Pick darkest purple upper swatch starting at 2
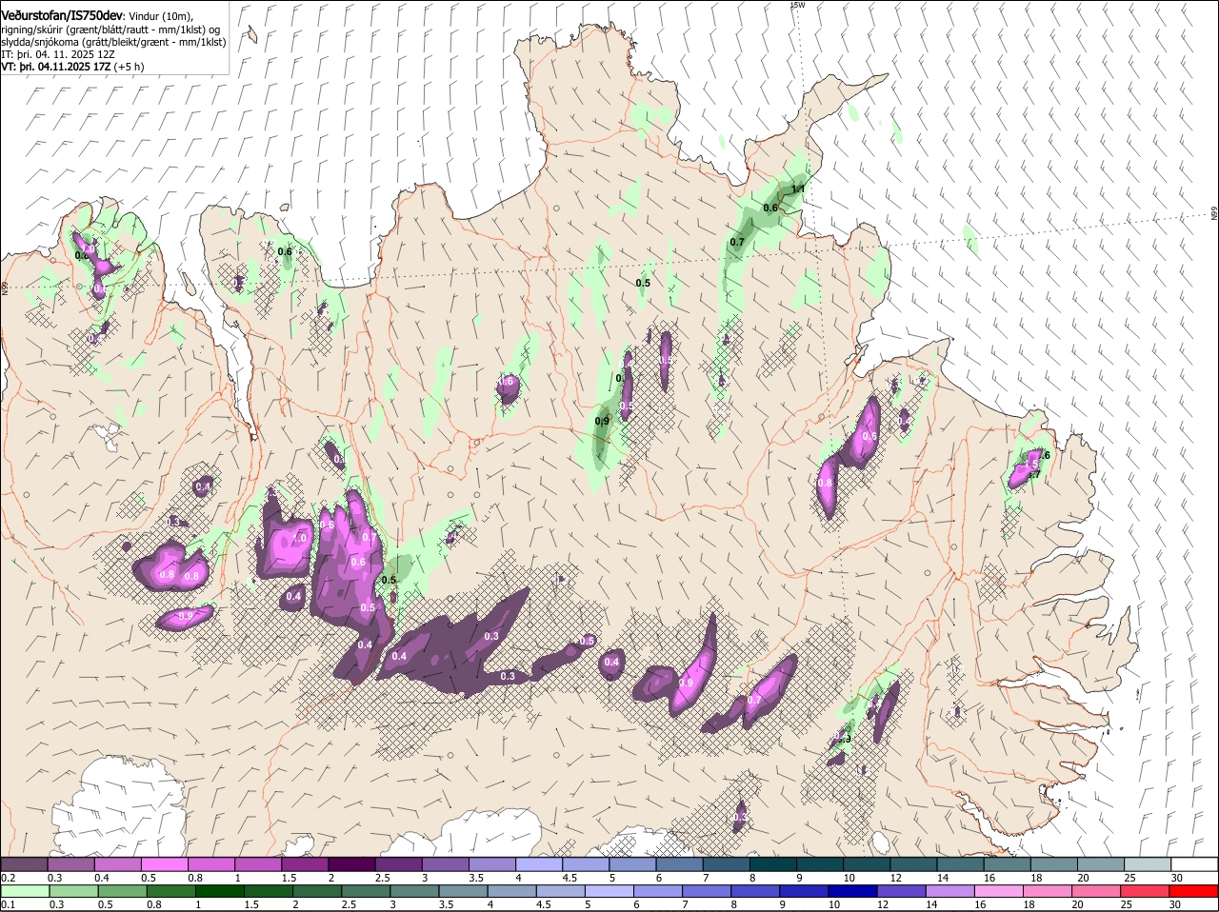The image size is (1219, 912). [351, 864]
